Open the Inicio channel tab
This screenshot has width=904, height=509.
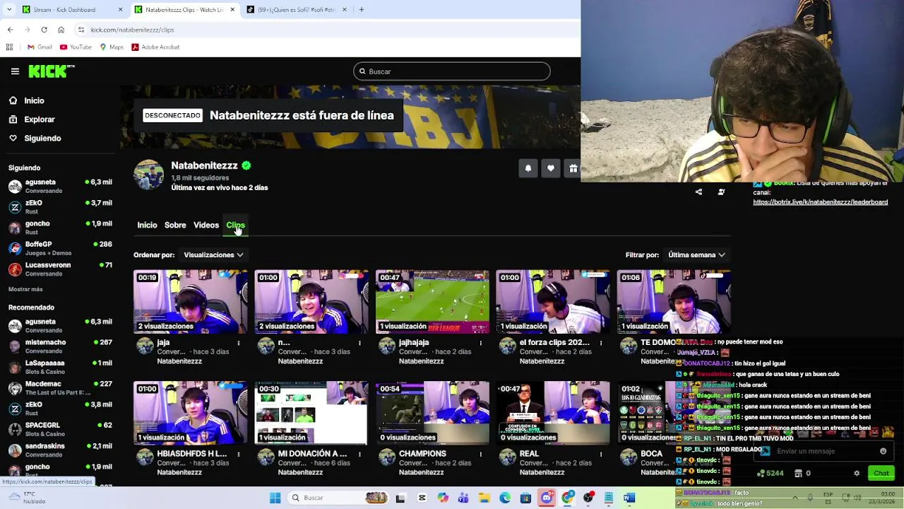pyautogui.click(x=147, y=226)
